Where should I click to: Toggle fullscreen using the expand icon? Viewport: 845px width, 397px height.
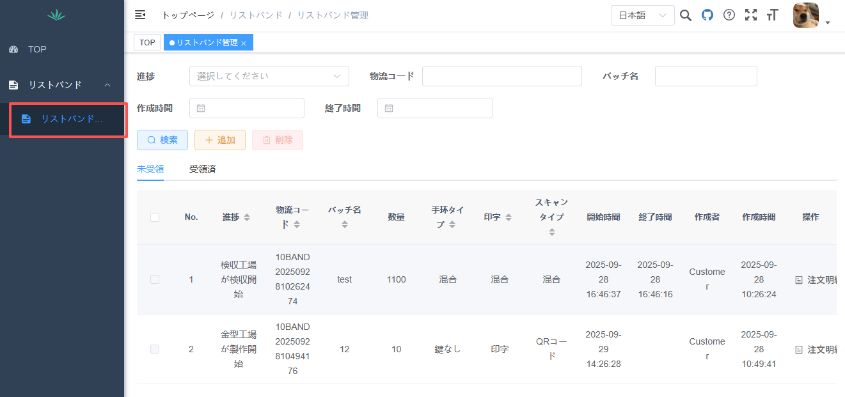tap(751, 15)
